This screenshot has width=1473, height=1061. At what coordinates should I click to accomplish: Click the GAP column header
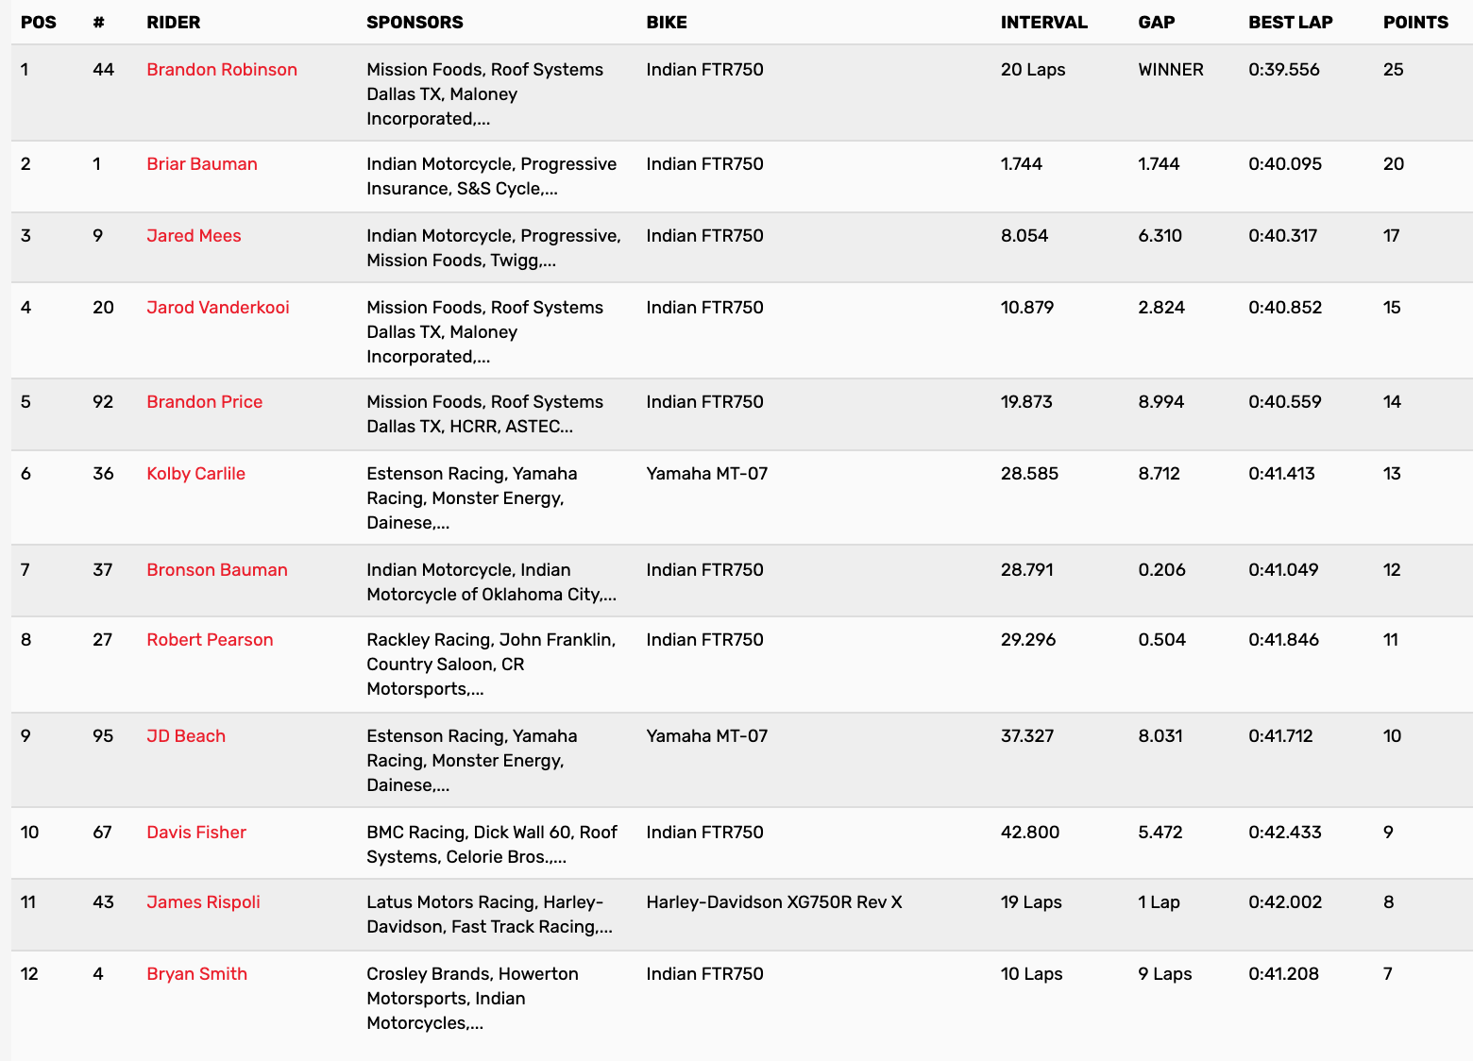1156,23
